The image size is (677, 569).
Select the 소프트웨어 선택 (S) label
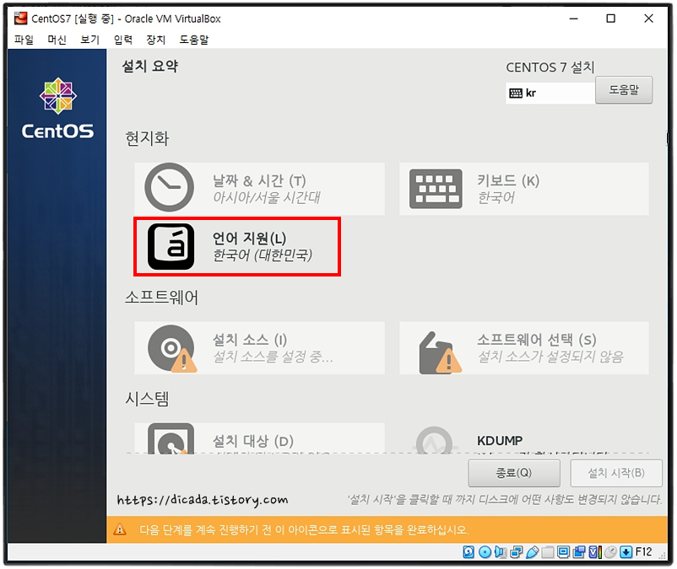(537, 339)
